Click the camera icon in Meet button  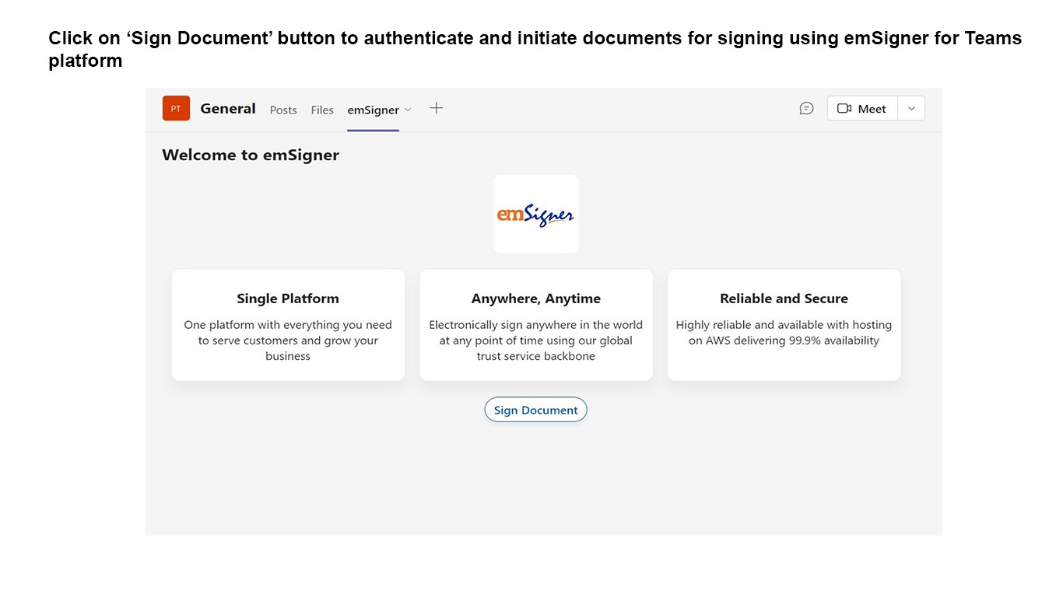pyautogui.click(x=844, y=108)
